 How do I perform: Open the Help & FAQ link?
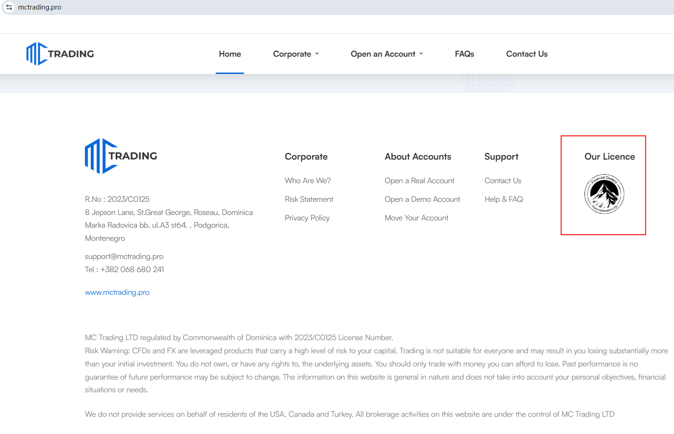click(x=503, y=199)
